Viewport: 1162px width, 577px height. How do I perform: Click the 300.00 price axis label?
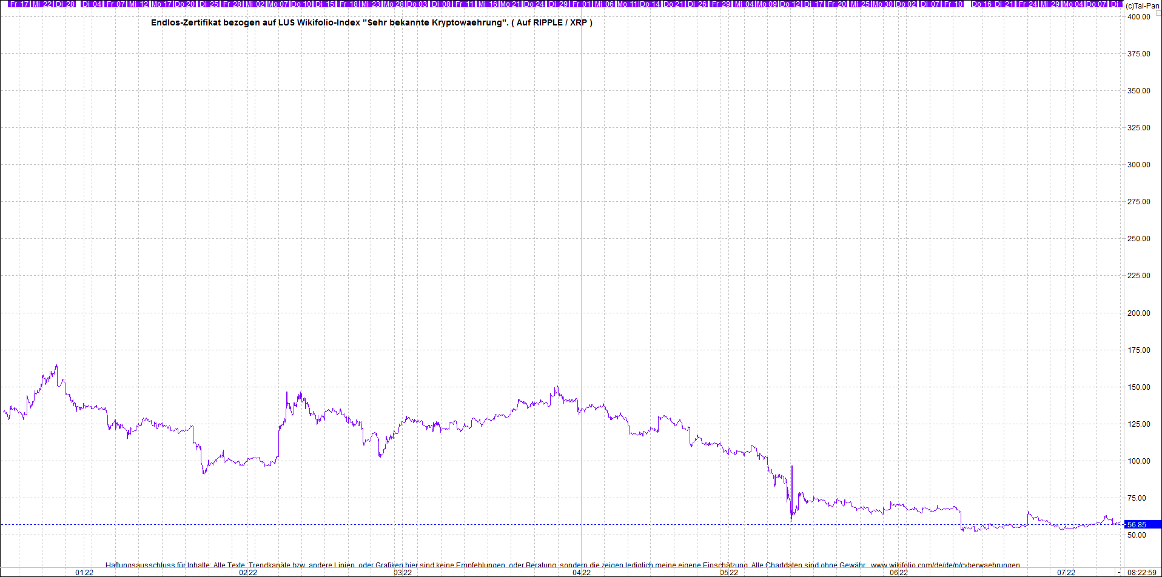pyautogui.click(x=1138, y=165)
